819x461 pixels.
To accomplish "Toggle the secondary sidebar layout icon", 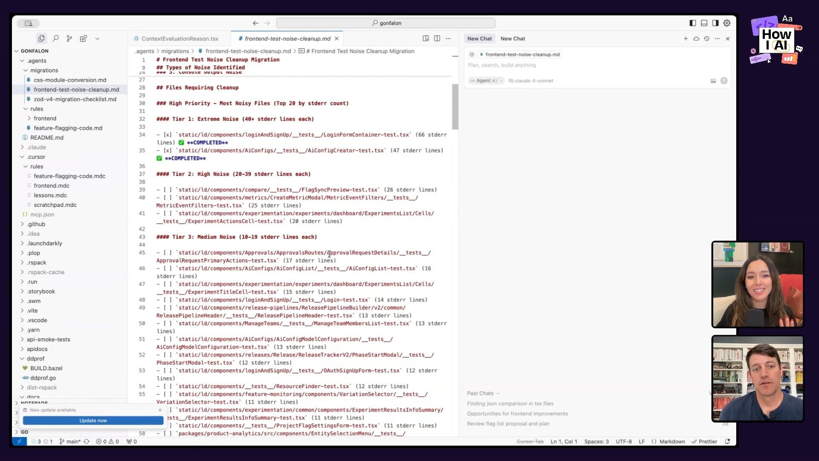I will (715, 23).
